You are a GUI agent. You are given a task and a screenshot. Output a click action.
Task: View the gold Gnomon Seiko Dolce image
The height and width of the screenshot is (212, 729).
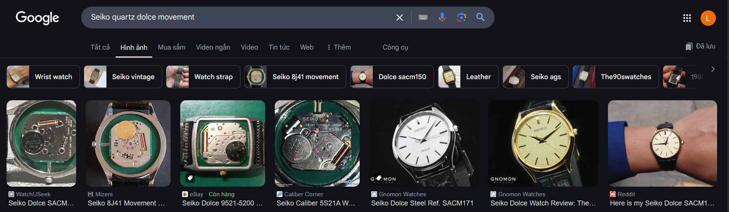point(543,143)
